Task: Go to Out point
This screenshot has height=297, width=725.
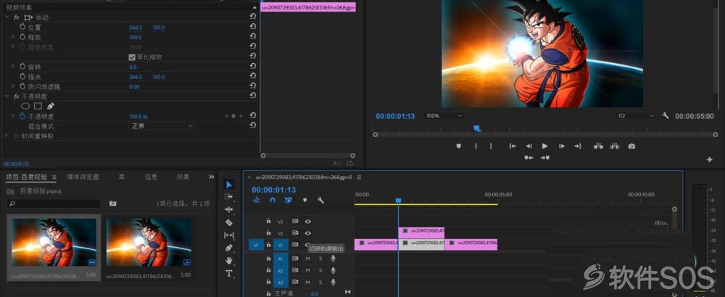Action: [x=578, y=146]
